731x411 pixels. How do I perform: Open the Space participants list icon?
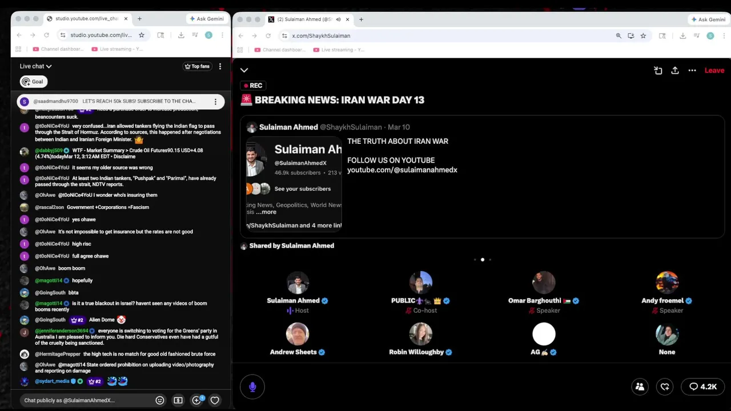(640, 386)
